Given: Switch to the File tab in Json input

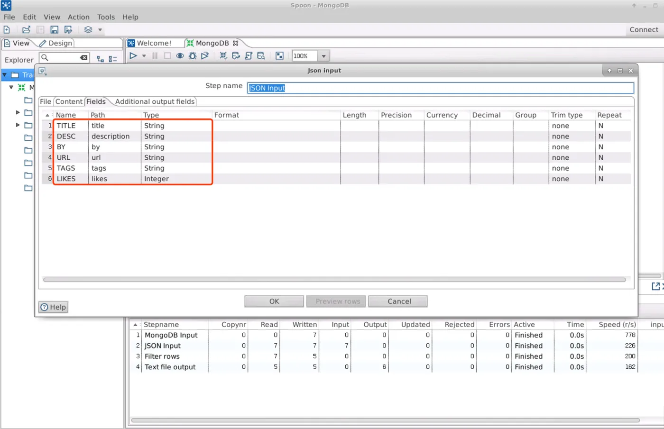Looking at the screenshot, I should pyautogui.click(x=45, y=101).
